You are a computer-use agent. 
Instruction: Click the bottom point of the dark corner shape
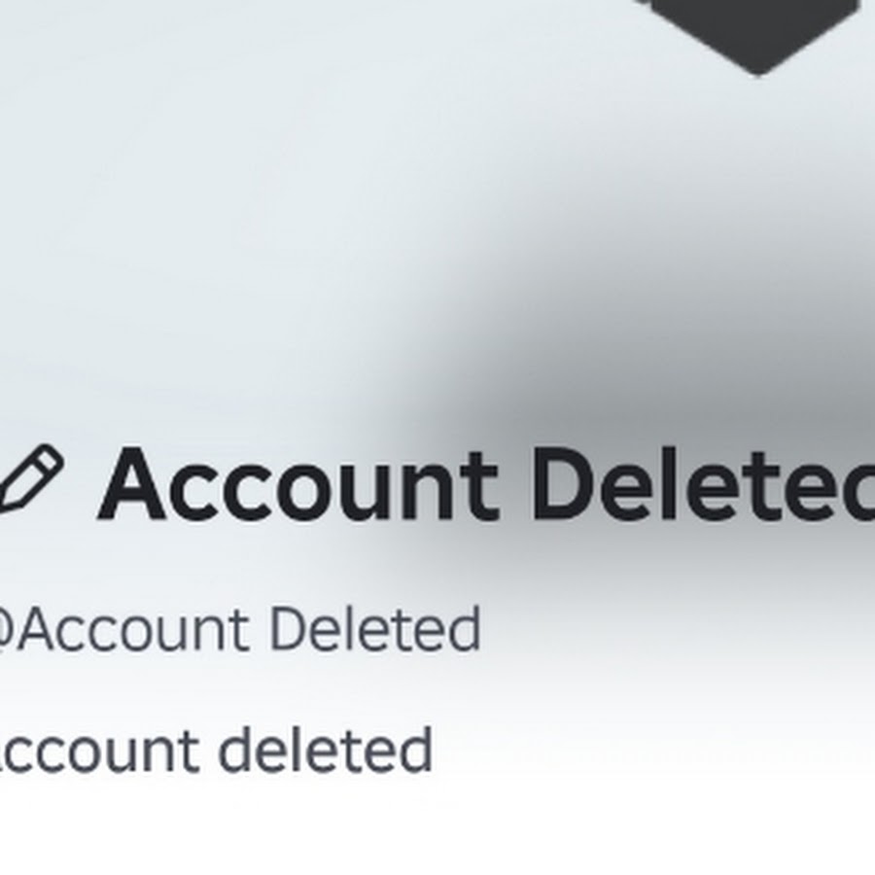point(757,71)
